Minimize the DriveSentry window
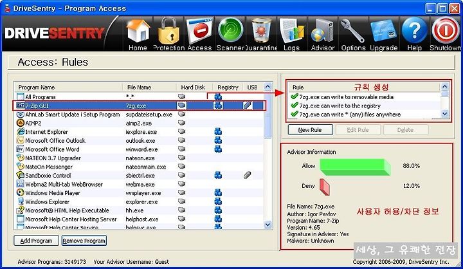The width and height of the screenshot is (463, 269). tap(430, 8)
